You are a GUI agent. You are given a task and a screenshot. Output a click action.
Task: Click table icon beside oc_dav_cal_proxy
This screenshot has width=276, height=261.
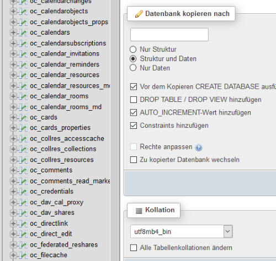23,202
